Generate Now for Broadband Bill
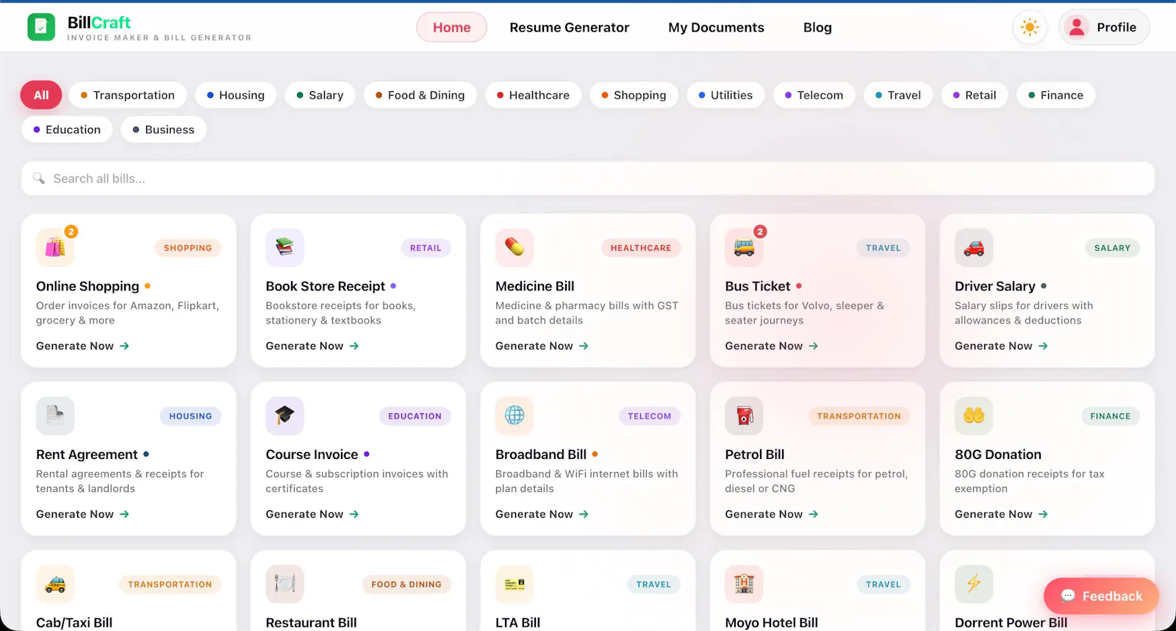The height and width of the screenshot is (631, 1176). click(542, 514)
